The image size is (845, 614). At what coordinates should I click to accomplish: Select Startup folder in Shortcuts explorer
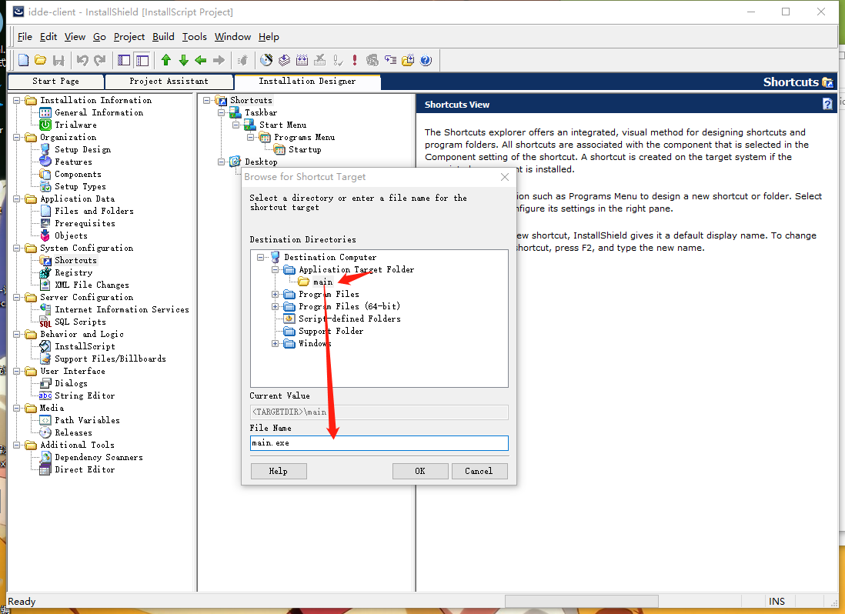point(305,150)
